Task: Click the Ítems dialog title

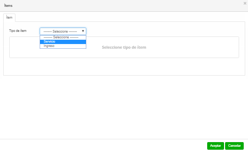Action: [9, 6]
